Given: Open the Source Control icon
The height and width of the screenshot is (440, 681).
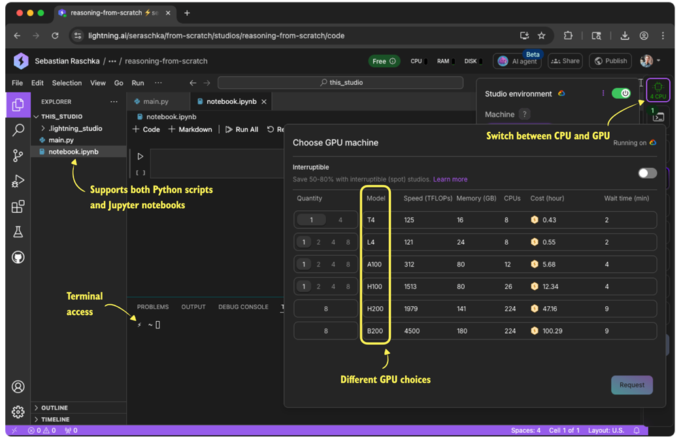Looking at the screenshot, I should pyautogui.click(x=18, y=155).
